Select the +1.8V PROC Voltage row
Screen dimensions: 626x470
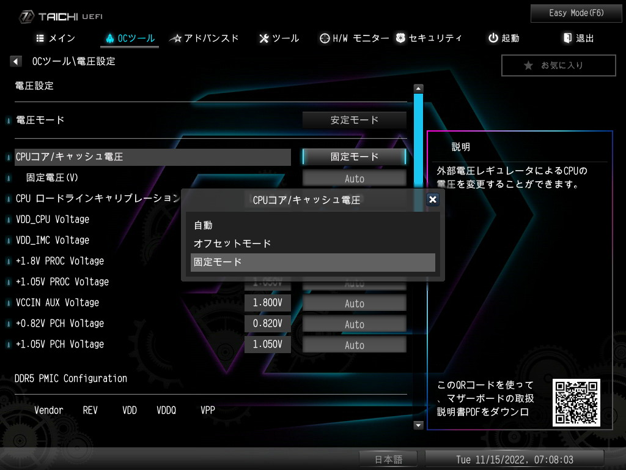tap(60, 261)
